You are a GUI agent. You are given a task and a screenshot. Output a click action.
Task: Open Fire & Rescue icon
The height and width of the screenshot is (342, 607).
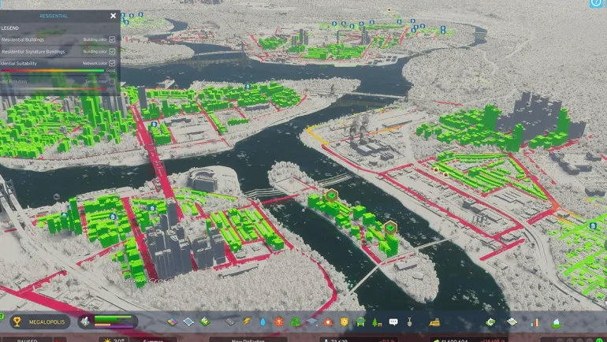click(x=328, y=322)
